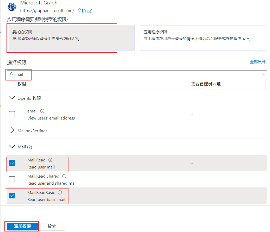This screenshot has width=270, height=232.
Task: Show info for the Mail.Read permission
Action: 51,160
